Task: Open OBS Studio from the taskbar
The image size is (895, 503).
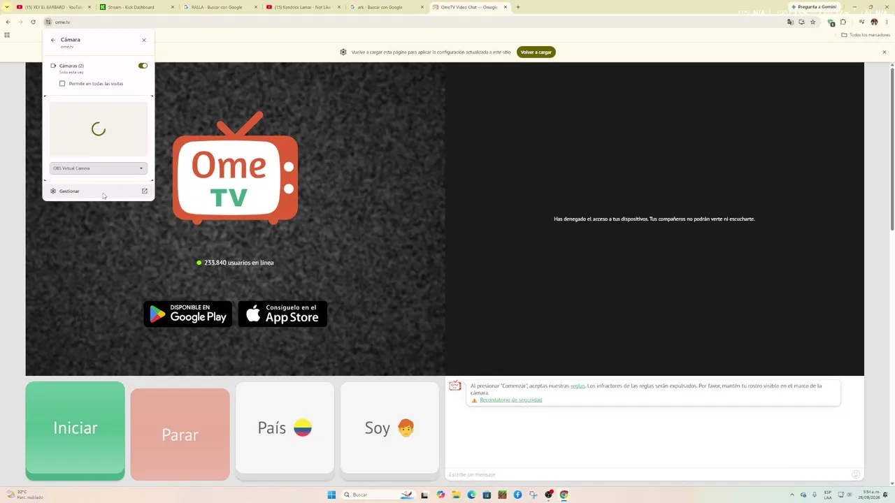Action: [548, 495]
